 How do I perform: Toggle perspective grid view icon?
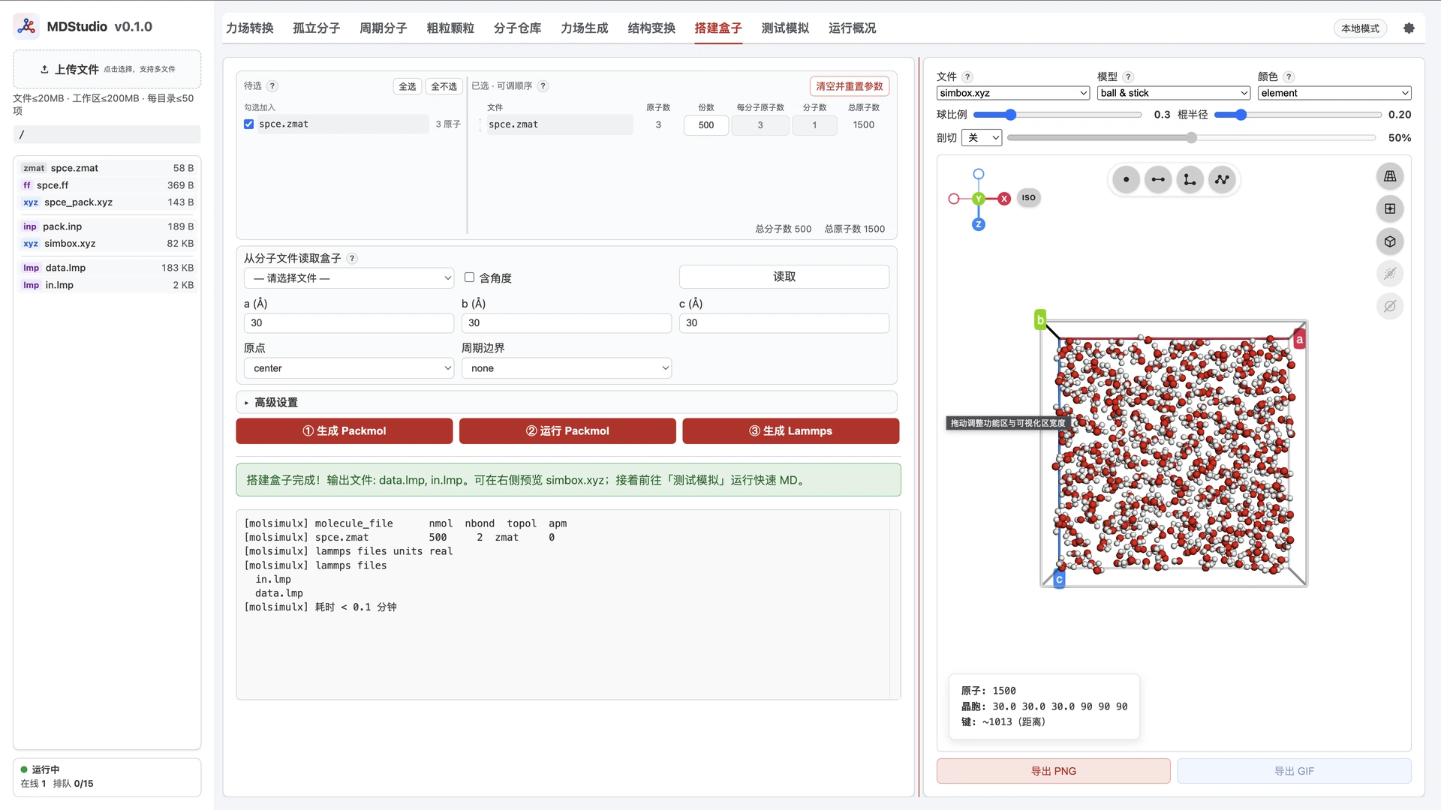(1390, 176)
